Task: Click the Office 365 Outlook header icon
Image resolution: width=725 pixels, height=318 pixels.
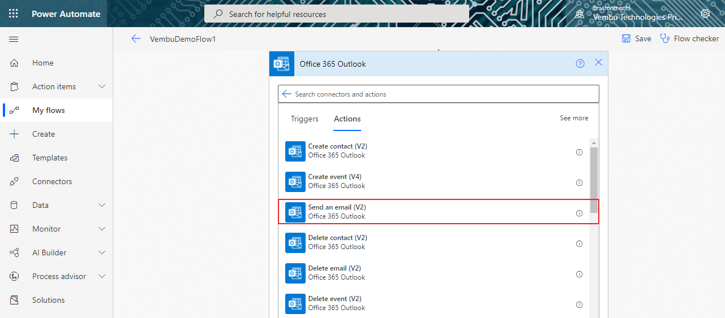Action: (282, 64)
